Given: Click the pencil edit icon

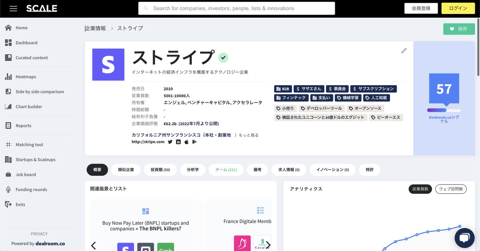Looking at the screenshot, I should (404, 50).
